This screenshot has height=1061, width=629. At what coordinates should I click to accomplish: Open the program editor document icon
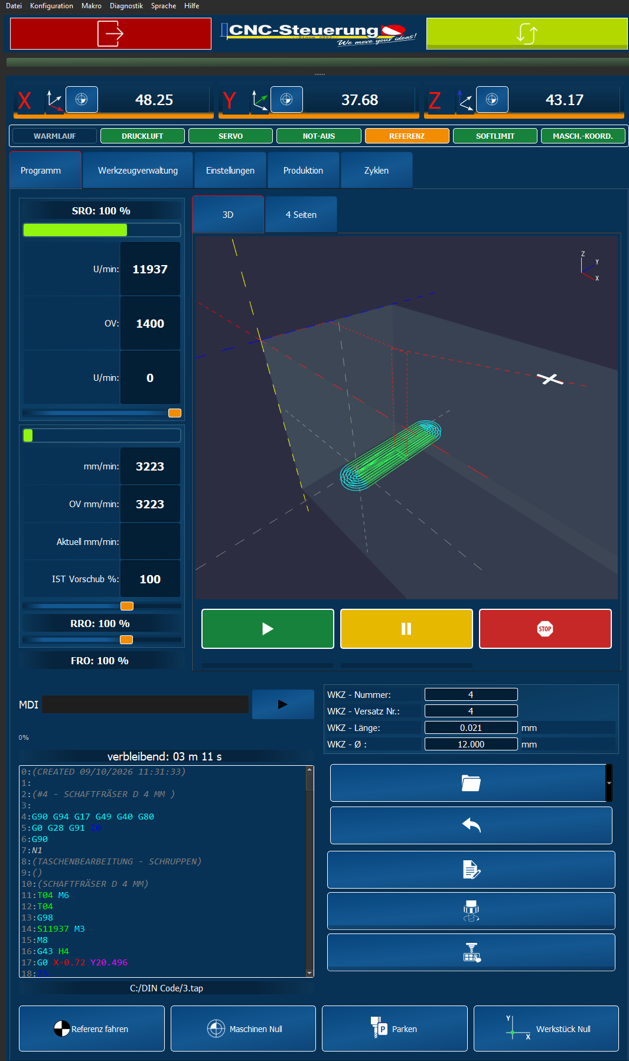coord(471,870)
